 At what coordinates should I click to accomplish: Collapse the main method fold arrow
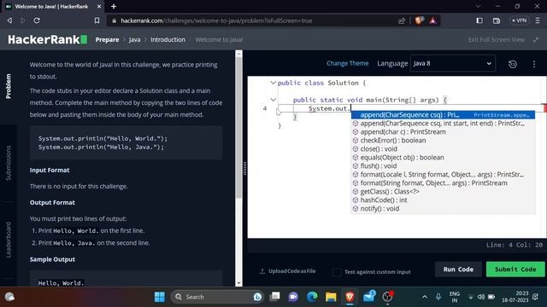pyautogui.click(x=273, y=100)
